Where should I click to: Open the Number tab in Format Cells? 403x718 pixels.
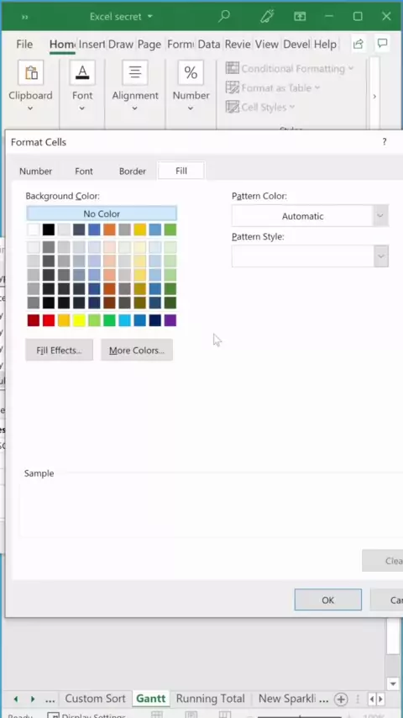click(x=35, y=172)
